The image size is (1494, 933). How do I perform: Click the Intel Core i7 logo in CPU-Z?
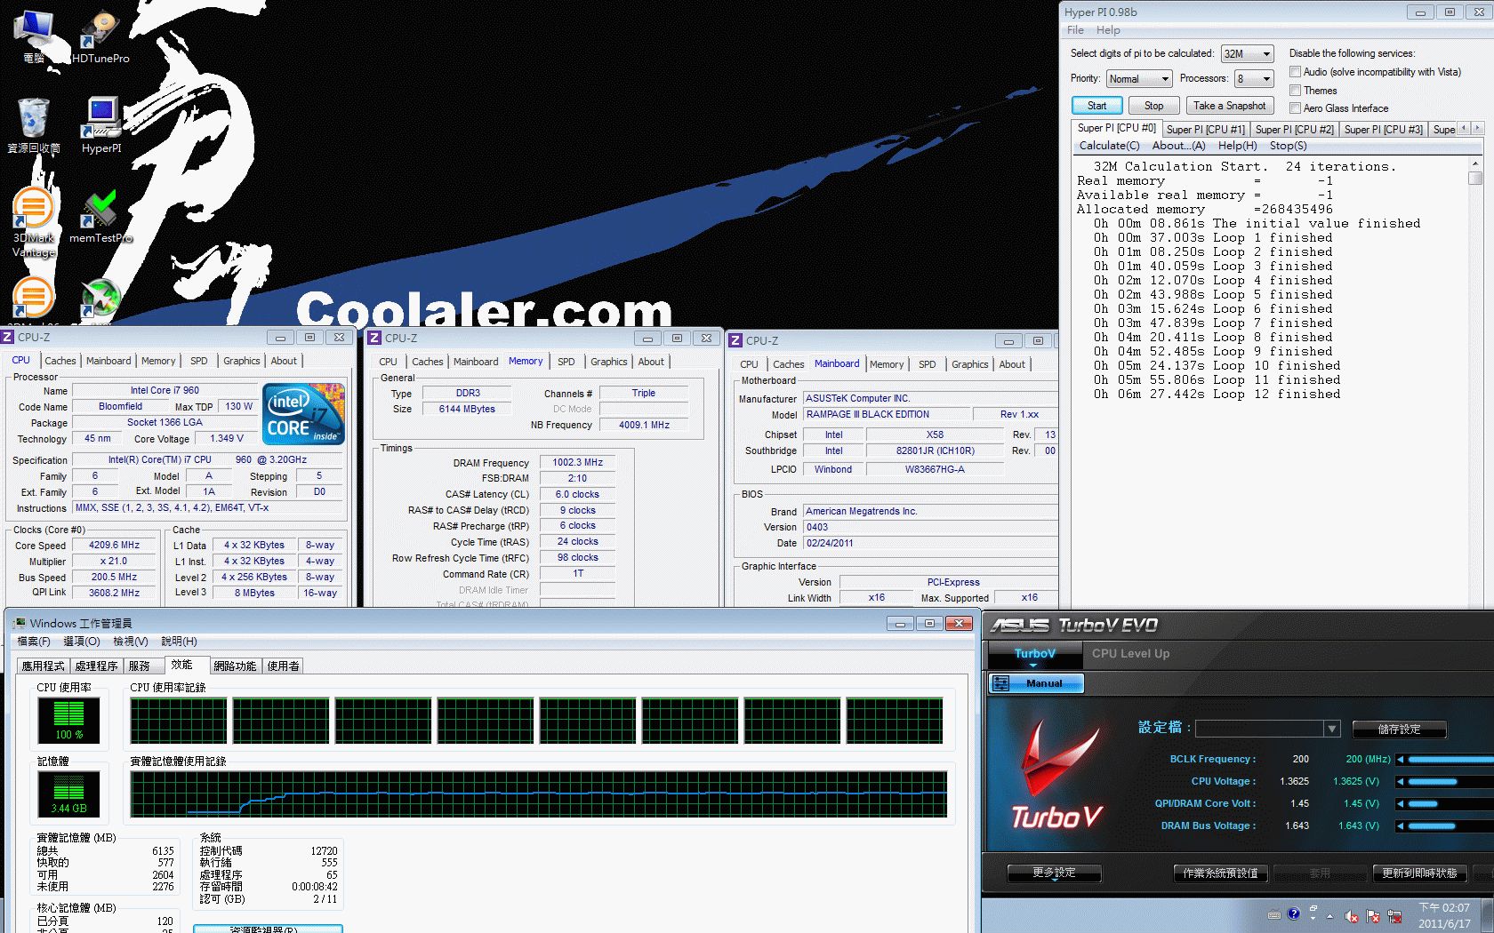tap(304, 414)
